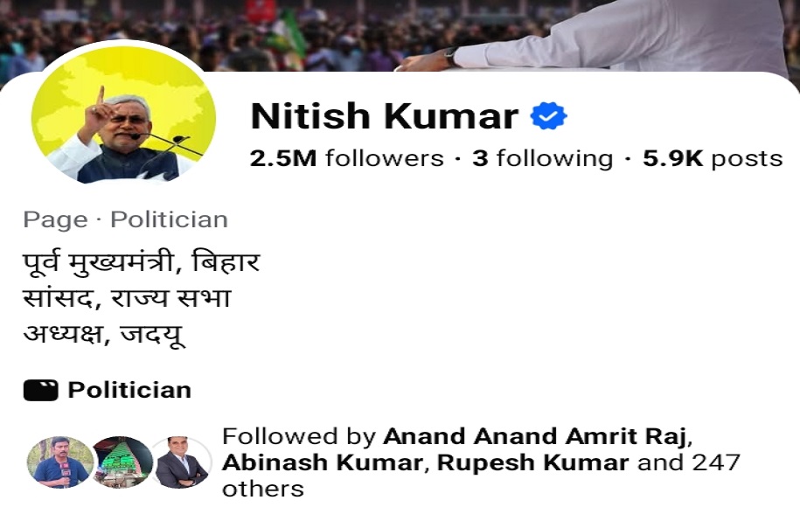This screenshot has height=528, width=800.
Task: Open Rupesh Kumar's profile link
Action: (x=532, y=462)
